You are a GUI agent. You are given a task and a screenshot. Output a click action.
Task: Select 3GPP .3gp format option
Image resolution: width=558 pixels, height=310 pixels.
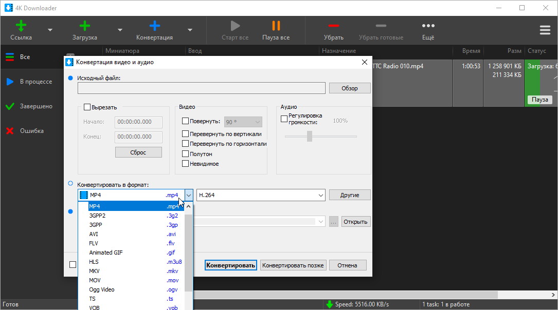tap(136, 225)
